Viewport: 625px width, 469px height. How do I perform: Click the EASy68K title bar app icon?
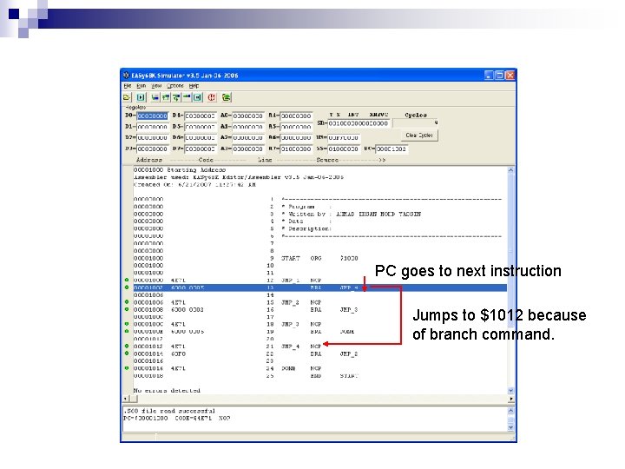[x=127, y=75]
